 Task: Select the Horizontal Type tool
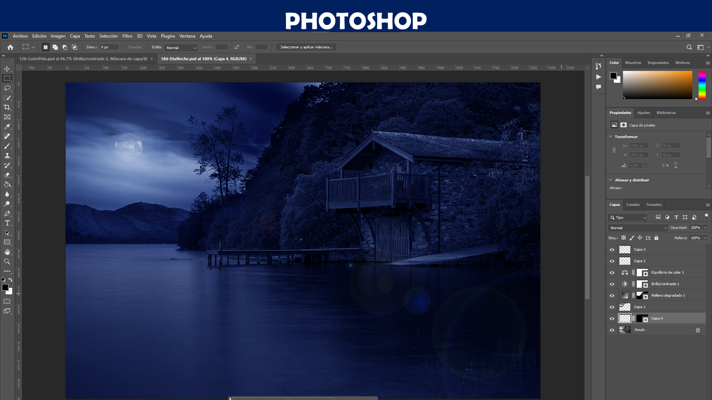click(7, 223)
